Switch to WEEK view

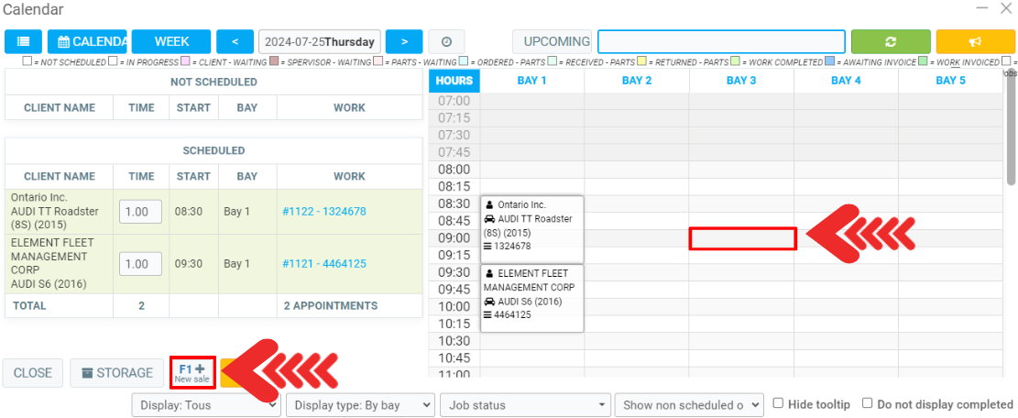pos(171,42)
